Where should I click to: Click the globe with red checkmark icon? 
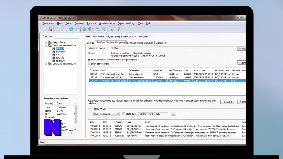(x=90, y=29)
